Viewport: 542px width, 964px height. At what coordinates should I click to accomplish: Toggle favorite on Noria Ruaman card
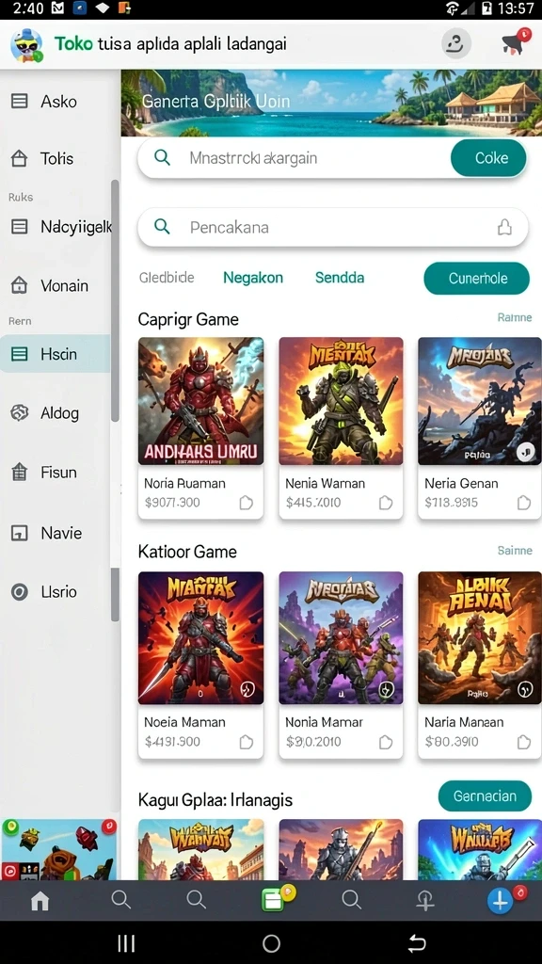[246, 503]
